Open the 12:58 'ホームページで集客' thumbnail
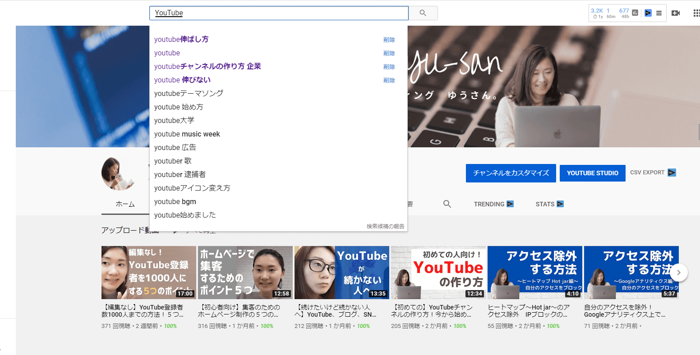The image size is (700, 355). pyautogui.click(x=245, y=273)
